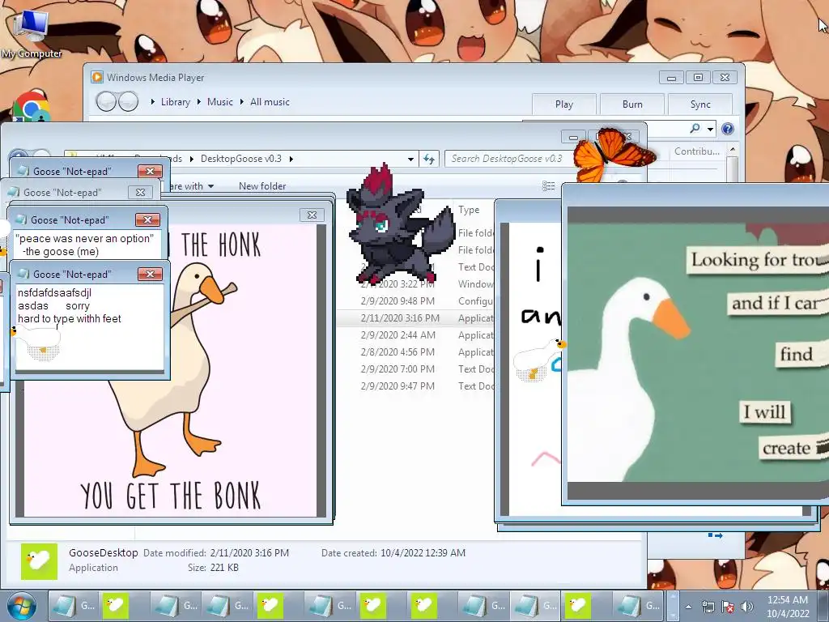Click the volume speaker tray icon
This screenshot has width=829, height=622.
click(746, 607)
